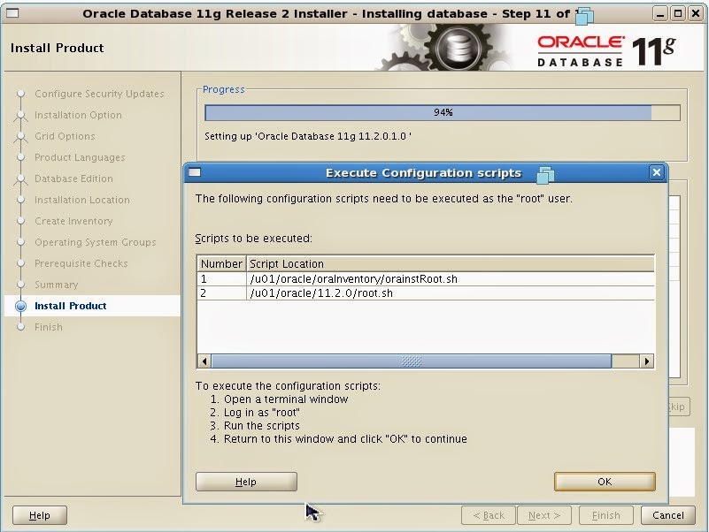The image size is (709, 532).
Task: Click the partially hidden Skip button
Action: click(678, 407)
